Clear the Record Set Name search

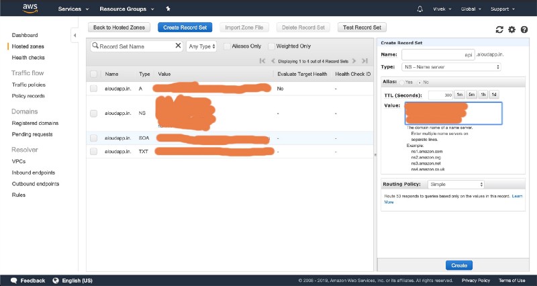coord(178,46)
